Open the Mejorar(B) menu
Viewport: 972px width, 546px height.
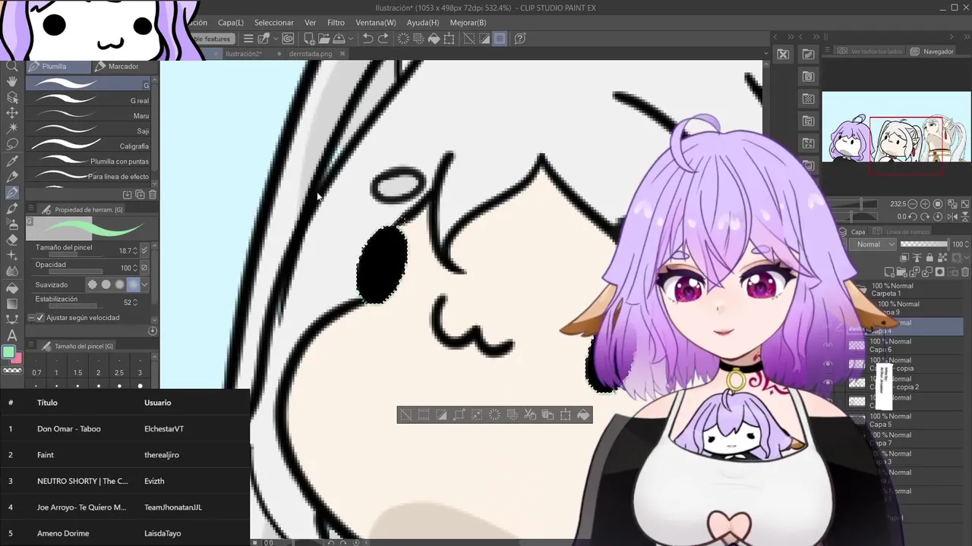(x=468, y=23)
